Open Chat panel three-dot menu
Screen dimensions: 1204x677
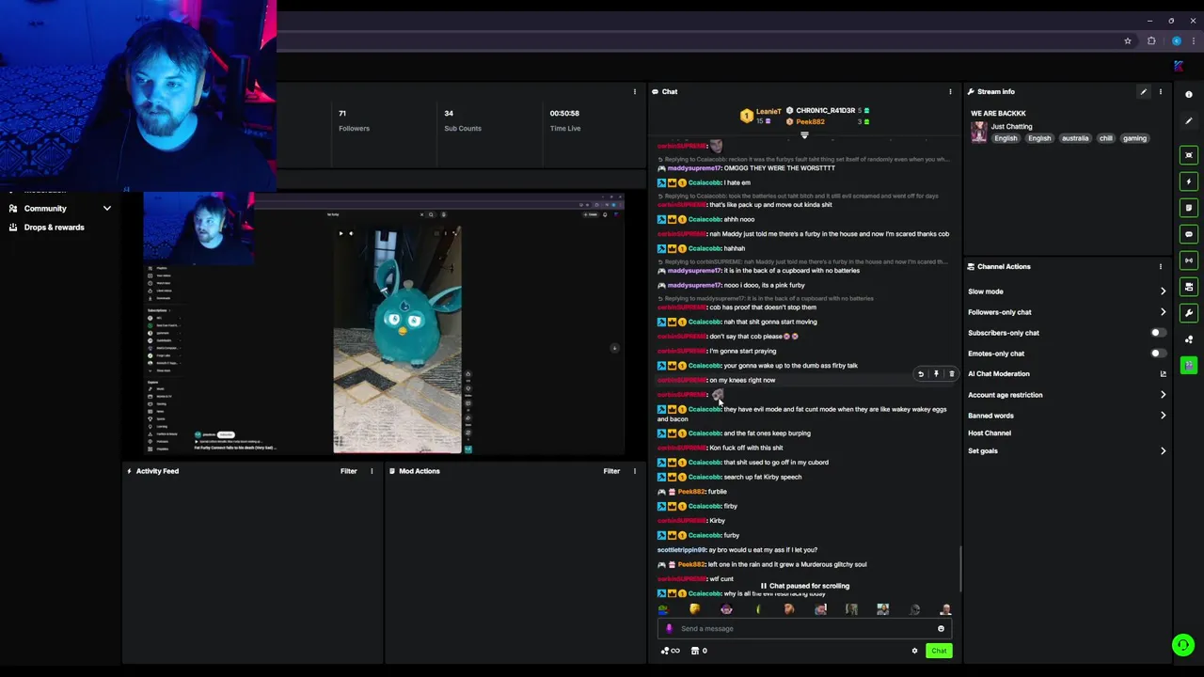click(950, 91)
